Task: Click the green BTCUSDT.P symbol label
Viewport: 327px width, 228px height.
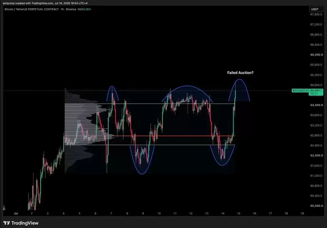Action: [x=300, y=91]
